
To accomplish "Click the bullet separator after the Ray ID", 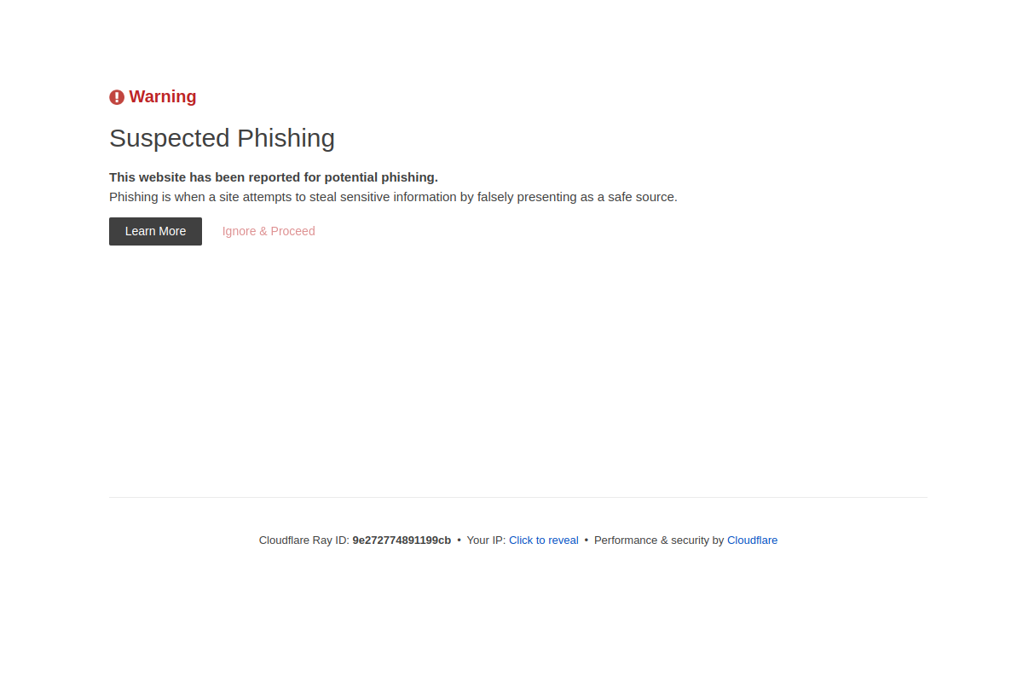I will (x=459, y=540).
